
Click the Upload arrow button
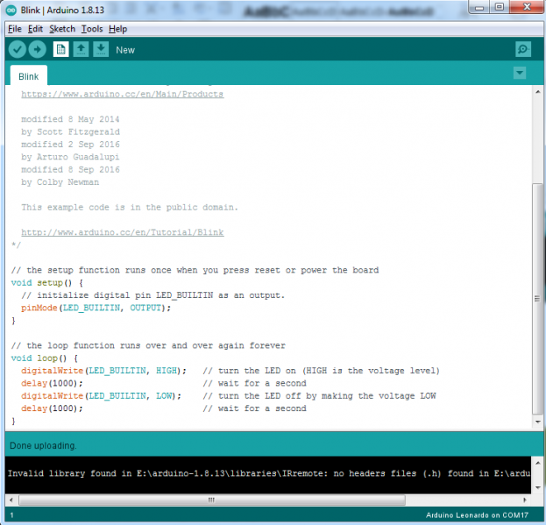(x=38, y=49)
